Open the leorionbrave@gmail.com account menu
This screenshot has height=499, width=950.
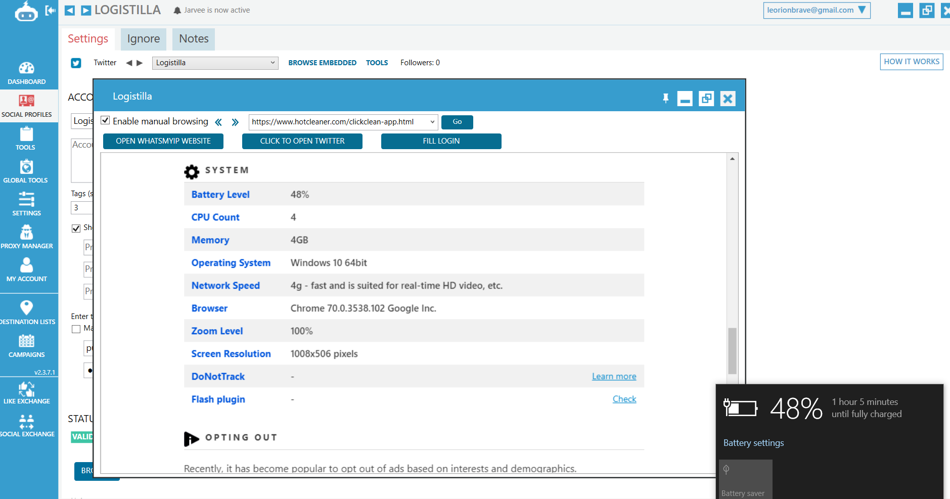tap(816, 10)
